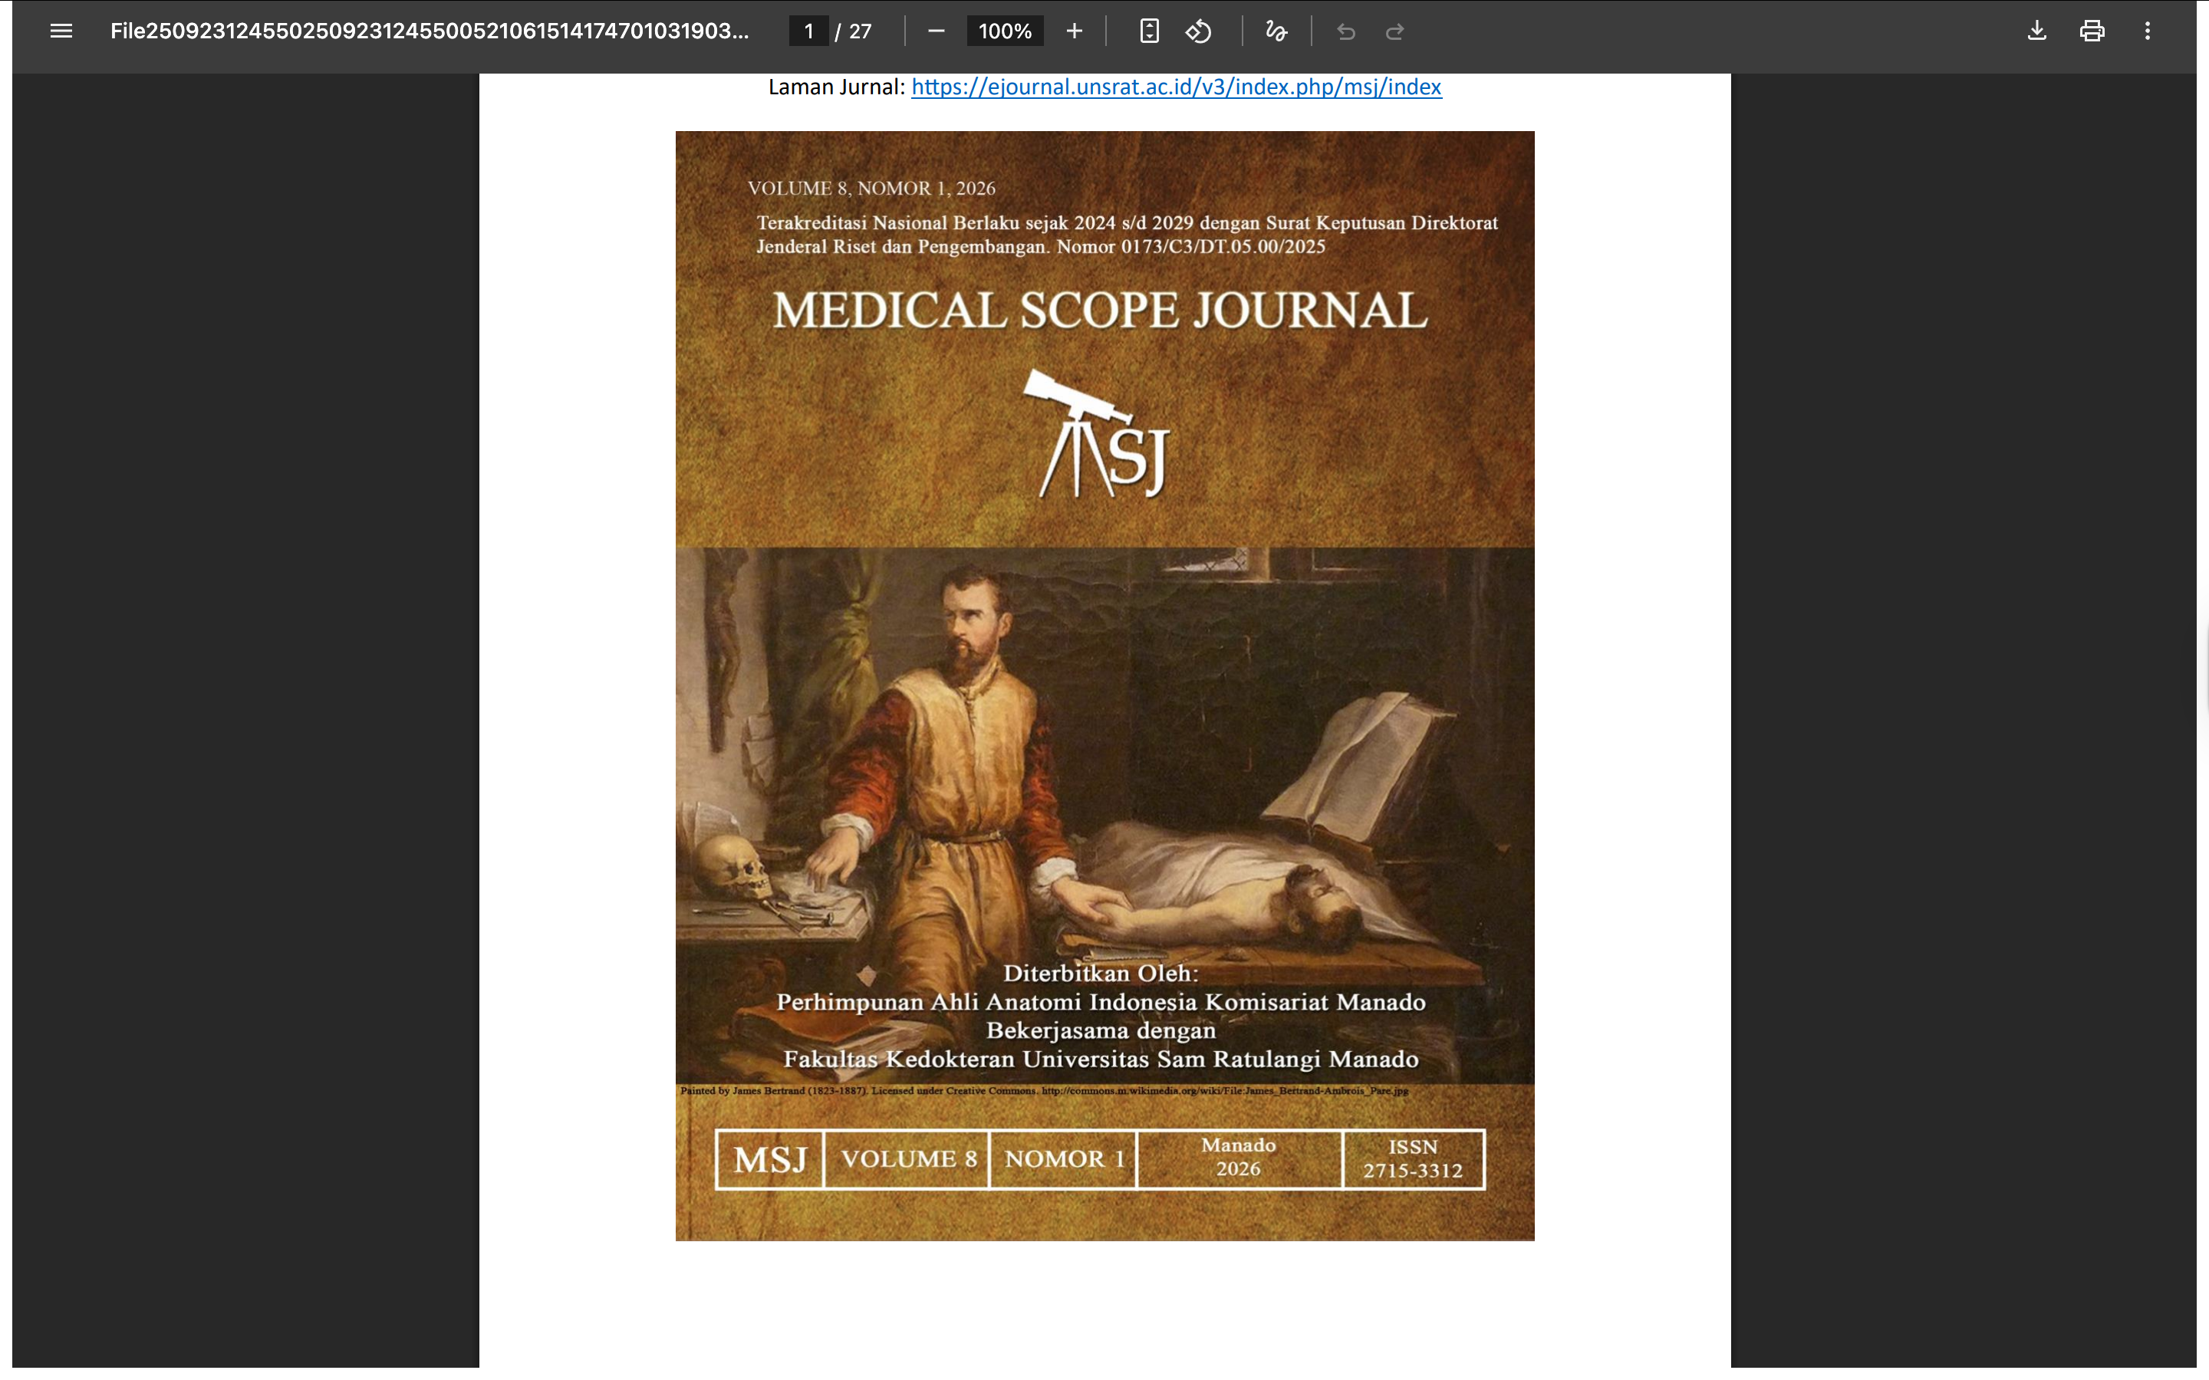2209x1380 pixels.
Task: Click the ISSN 2715-3312 box on cover
Action: (1412, 1158)
